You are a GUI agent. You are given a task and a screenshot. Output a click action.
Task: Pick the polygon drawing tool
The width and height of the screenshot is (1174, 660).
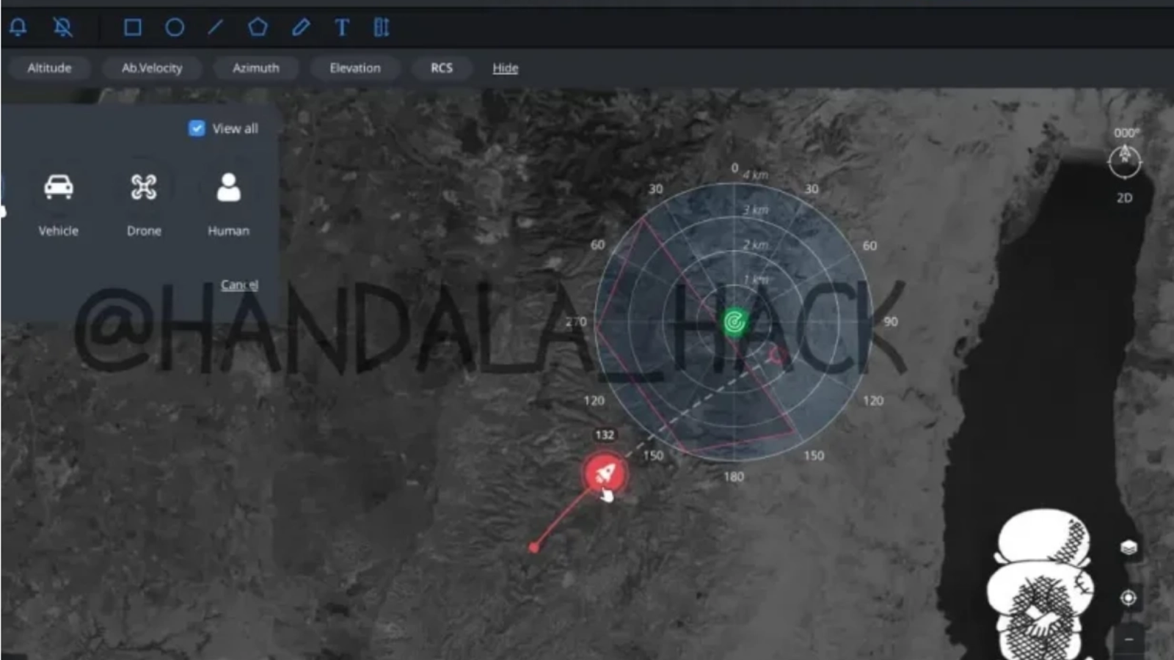pyautogui.click(x=258, y=28)
